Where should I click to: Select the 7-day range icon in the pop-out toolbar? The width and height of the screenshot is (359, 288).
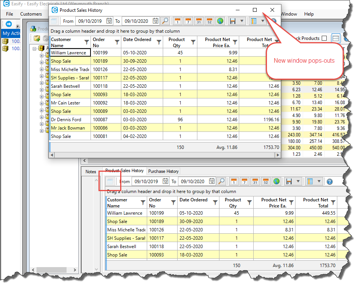click(188, 21)
